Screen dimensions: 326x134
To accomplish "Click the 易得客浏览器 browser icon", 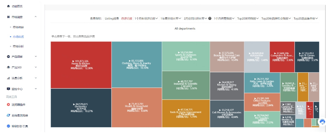I will tap(8, 115).
